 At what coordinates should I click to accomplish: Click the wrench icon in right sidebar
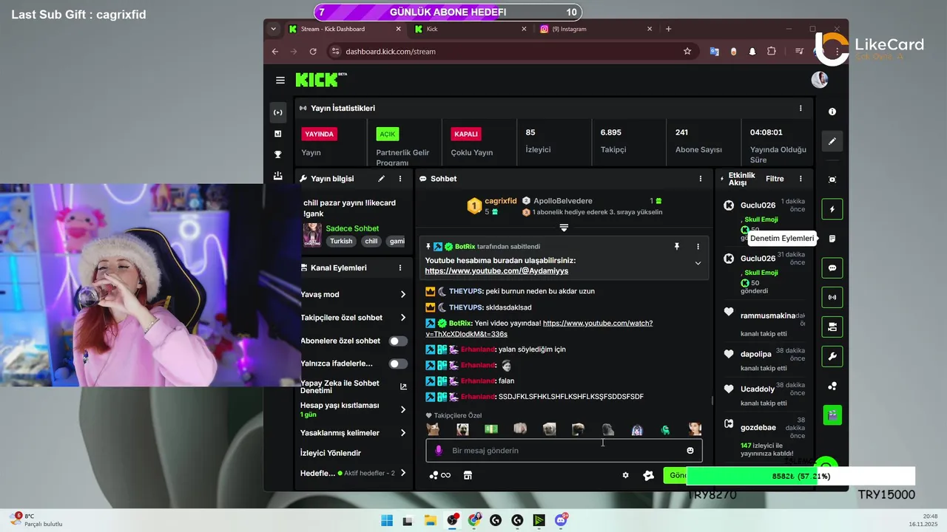832,356
